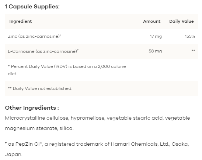
Task: Click the 58 mg amount value
Action: coord(155,51)
